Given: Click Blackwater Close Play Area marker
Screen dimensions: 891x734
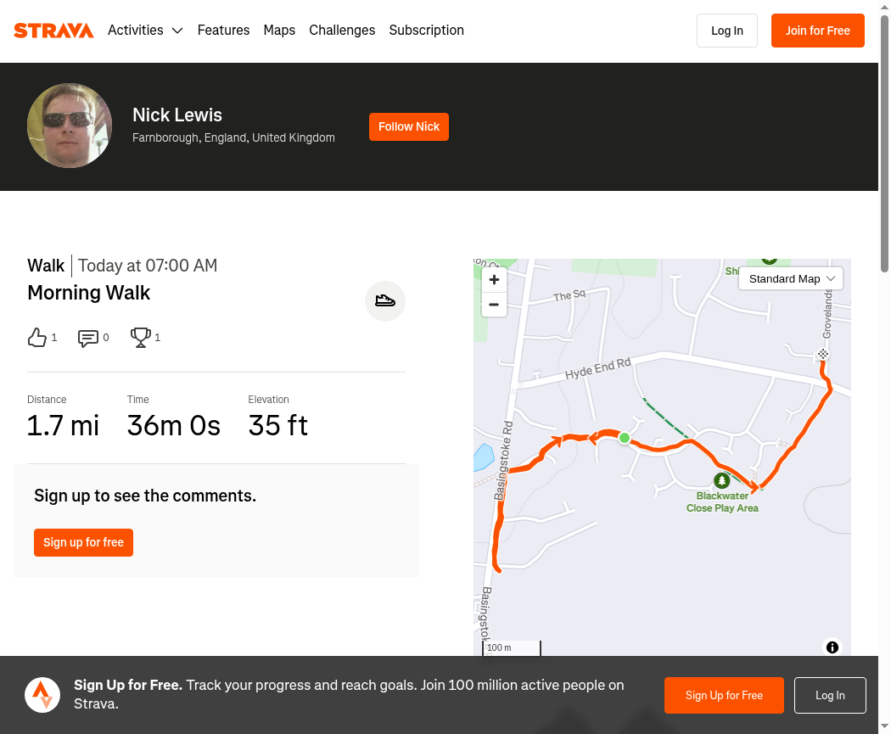Looking at the screenshot, I should pos(721,480).
